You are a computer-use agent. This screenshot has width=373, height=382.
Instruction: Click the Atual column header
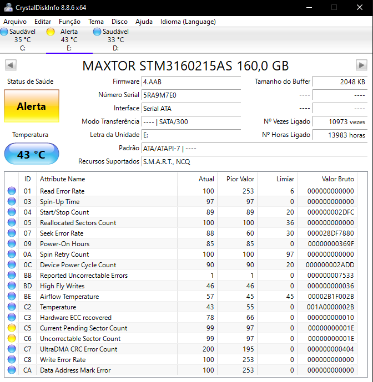(198, 179)
